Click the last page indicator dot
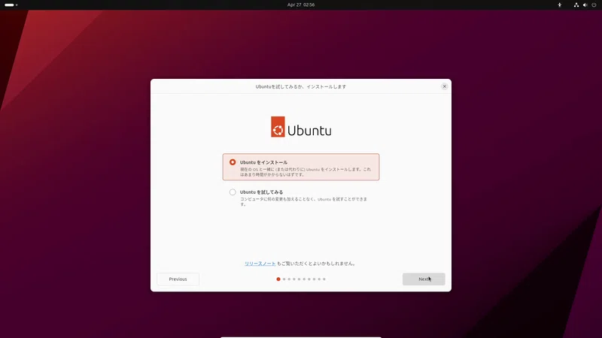This screenshot has height=338, width=602. point(324,279)
